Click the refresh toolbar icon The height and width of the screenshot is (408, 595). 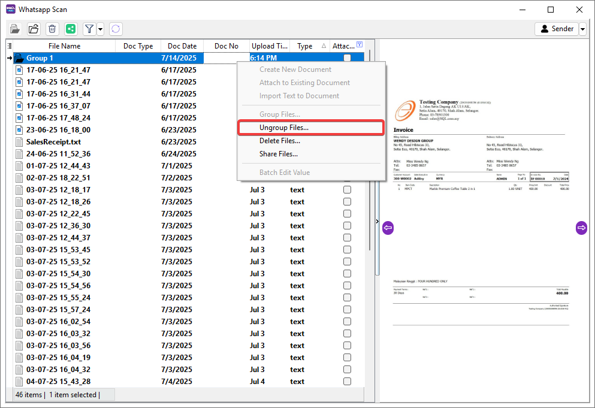coord(116,29)
